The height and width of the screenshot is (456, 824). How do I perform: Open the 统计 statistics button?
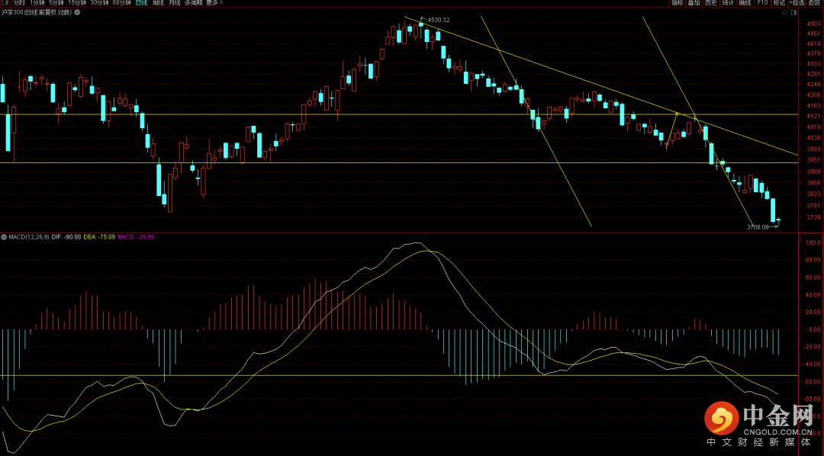[x=728, y=2]
